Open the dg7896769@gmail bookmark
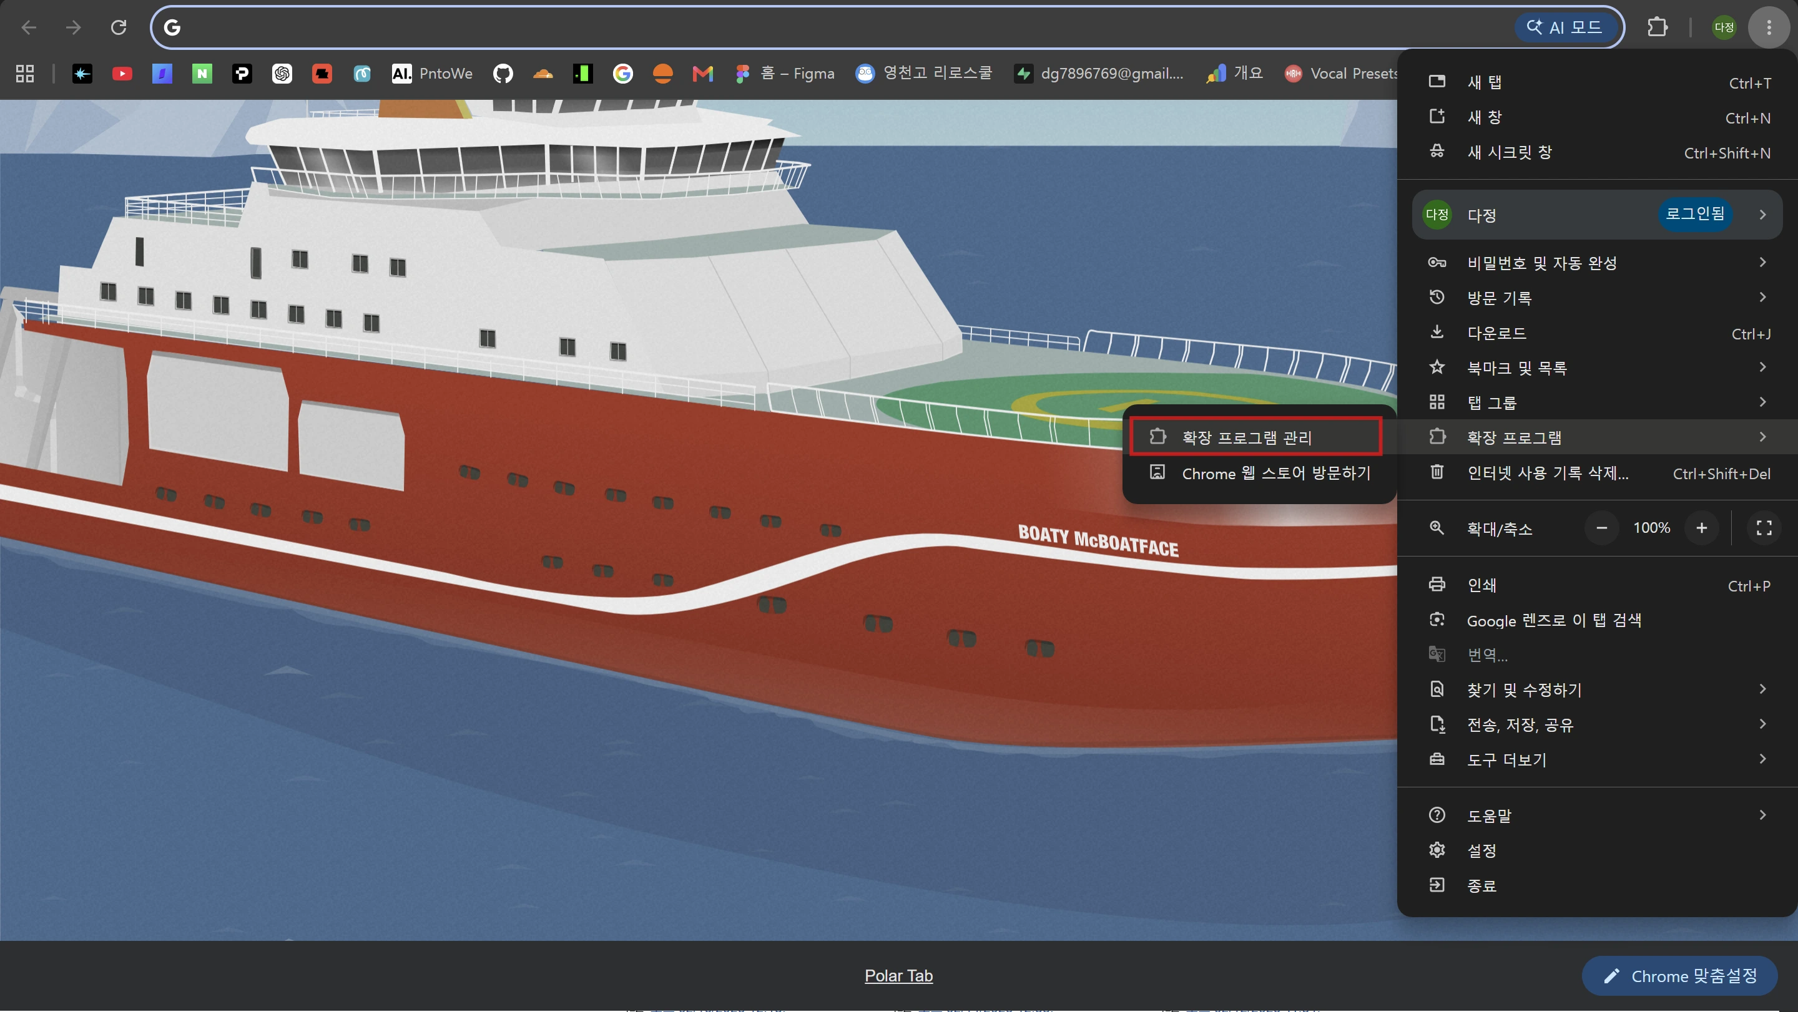 pyautogui.click(x=1099, y=73)
